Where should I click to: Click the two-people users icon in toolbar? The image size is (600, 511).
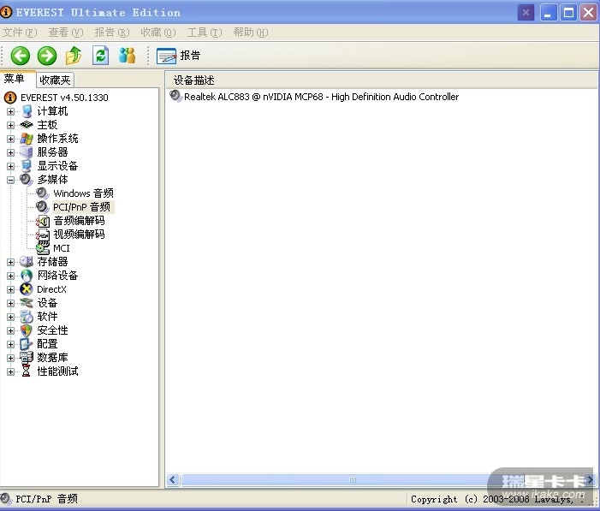pos(127,56)
